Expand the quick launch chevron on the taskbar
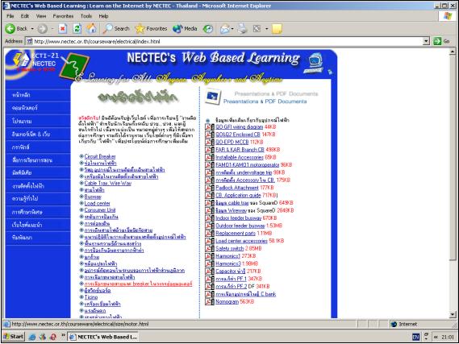 tap(63, 335)
